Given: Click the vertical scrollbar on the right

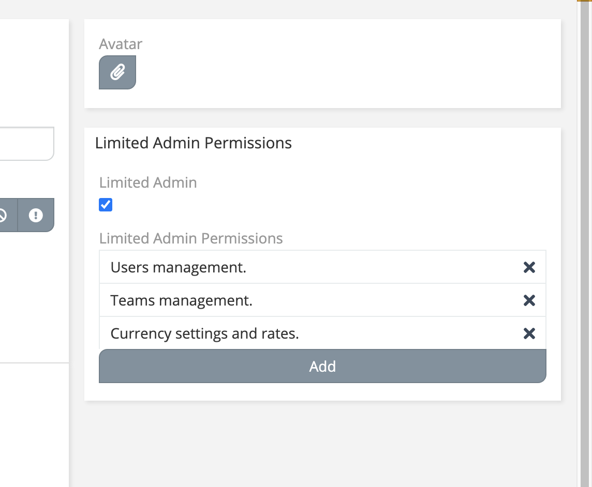Looking at the screenshot, I should pyautogui.click(x=584, y=243).
